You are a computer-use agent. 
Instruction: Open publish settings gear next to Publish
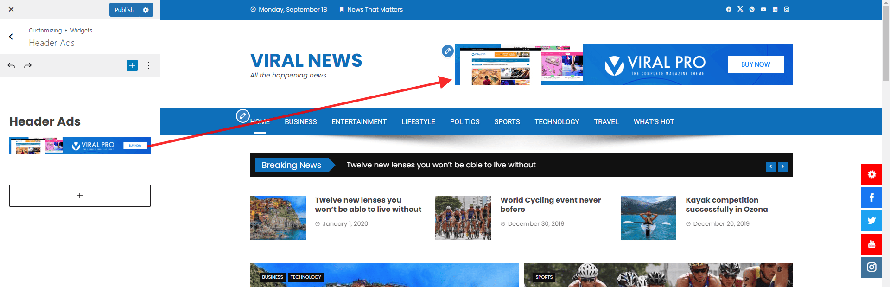pos(146,10)
